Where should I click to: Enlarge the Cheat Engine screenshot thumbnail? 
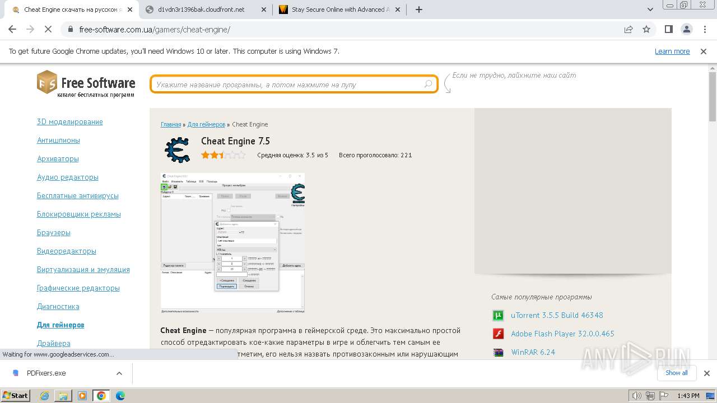[x=233, y=242]
